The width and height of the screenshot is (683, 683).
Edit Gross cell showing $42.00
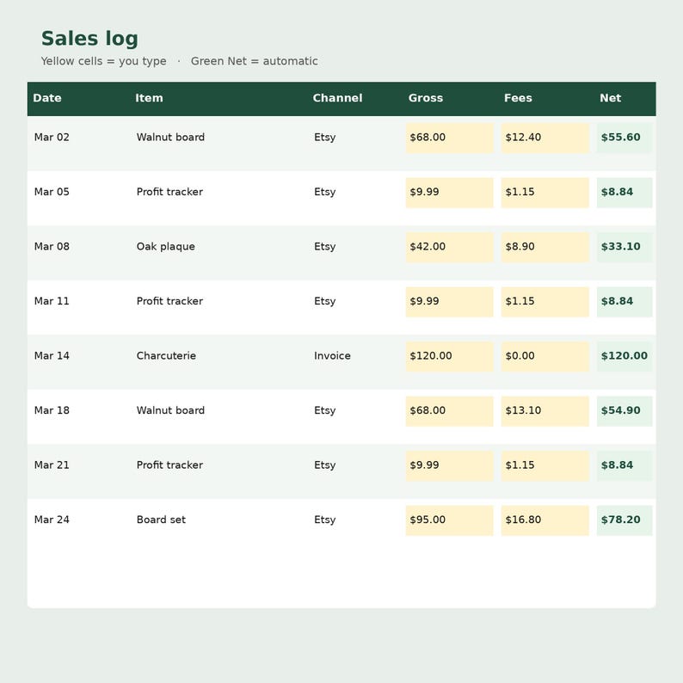(450, 247)
